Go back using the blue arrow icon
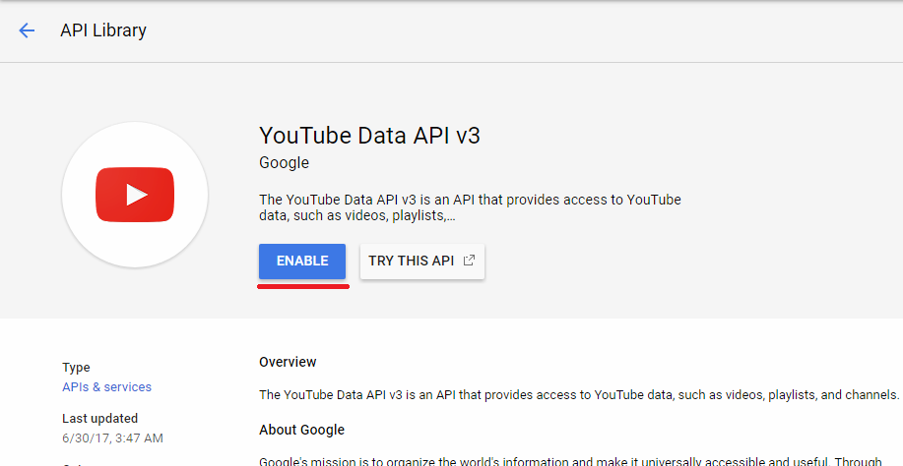The width and height of the screenshot is (903, 466). [27, 30]
